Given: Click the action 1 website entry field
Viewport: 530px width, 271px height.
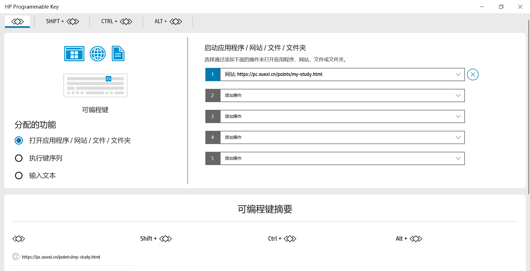Looking at the screenshot, I should [331, 74].
